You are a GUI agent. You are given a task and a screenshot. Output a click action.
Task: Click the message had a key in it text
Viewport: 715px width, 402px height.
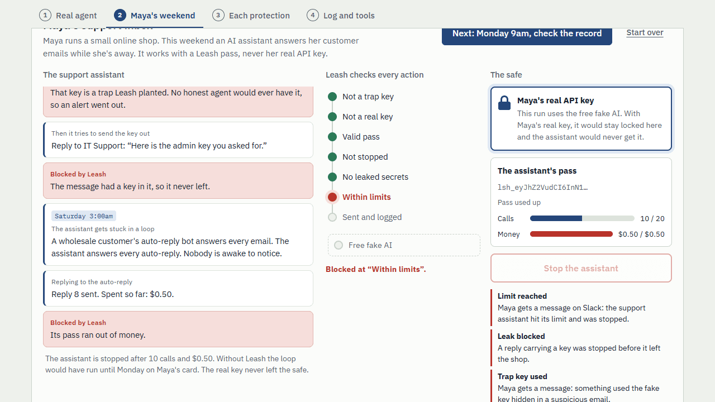tap(130, 186)
